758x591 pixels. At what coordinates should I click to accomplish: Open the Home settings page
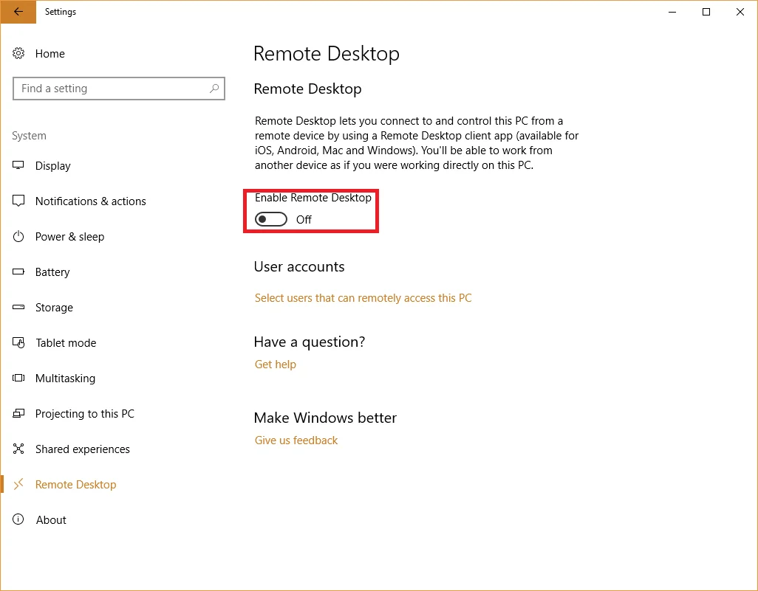[49, 54]
